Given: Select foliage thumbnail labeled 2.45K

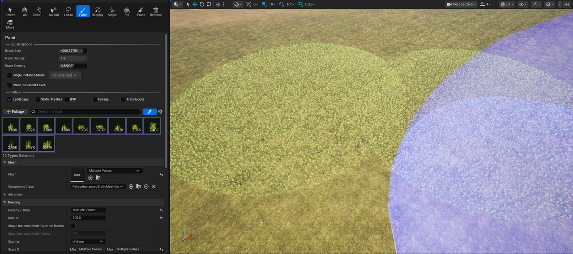Looking at the screenshot, I should (11, 144).
